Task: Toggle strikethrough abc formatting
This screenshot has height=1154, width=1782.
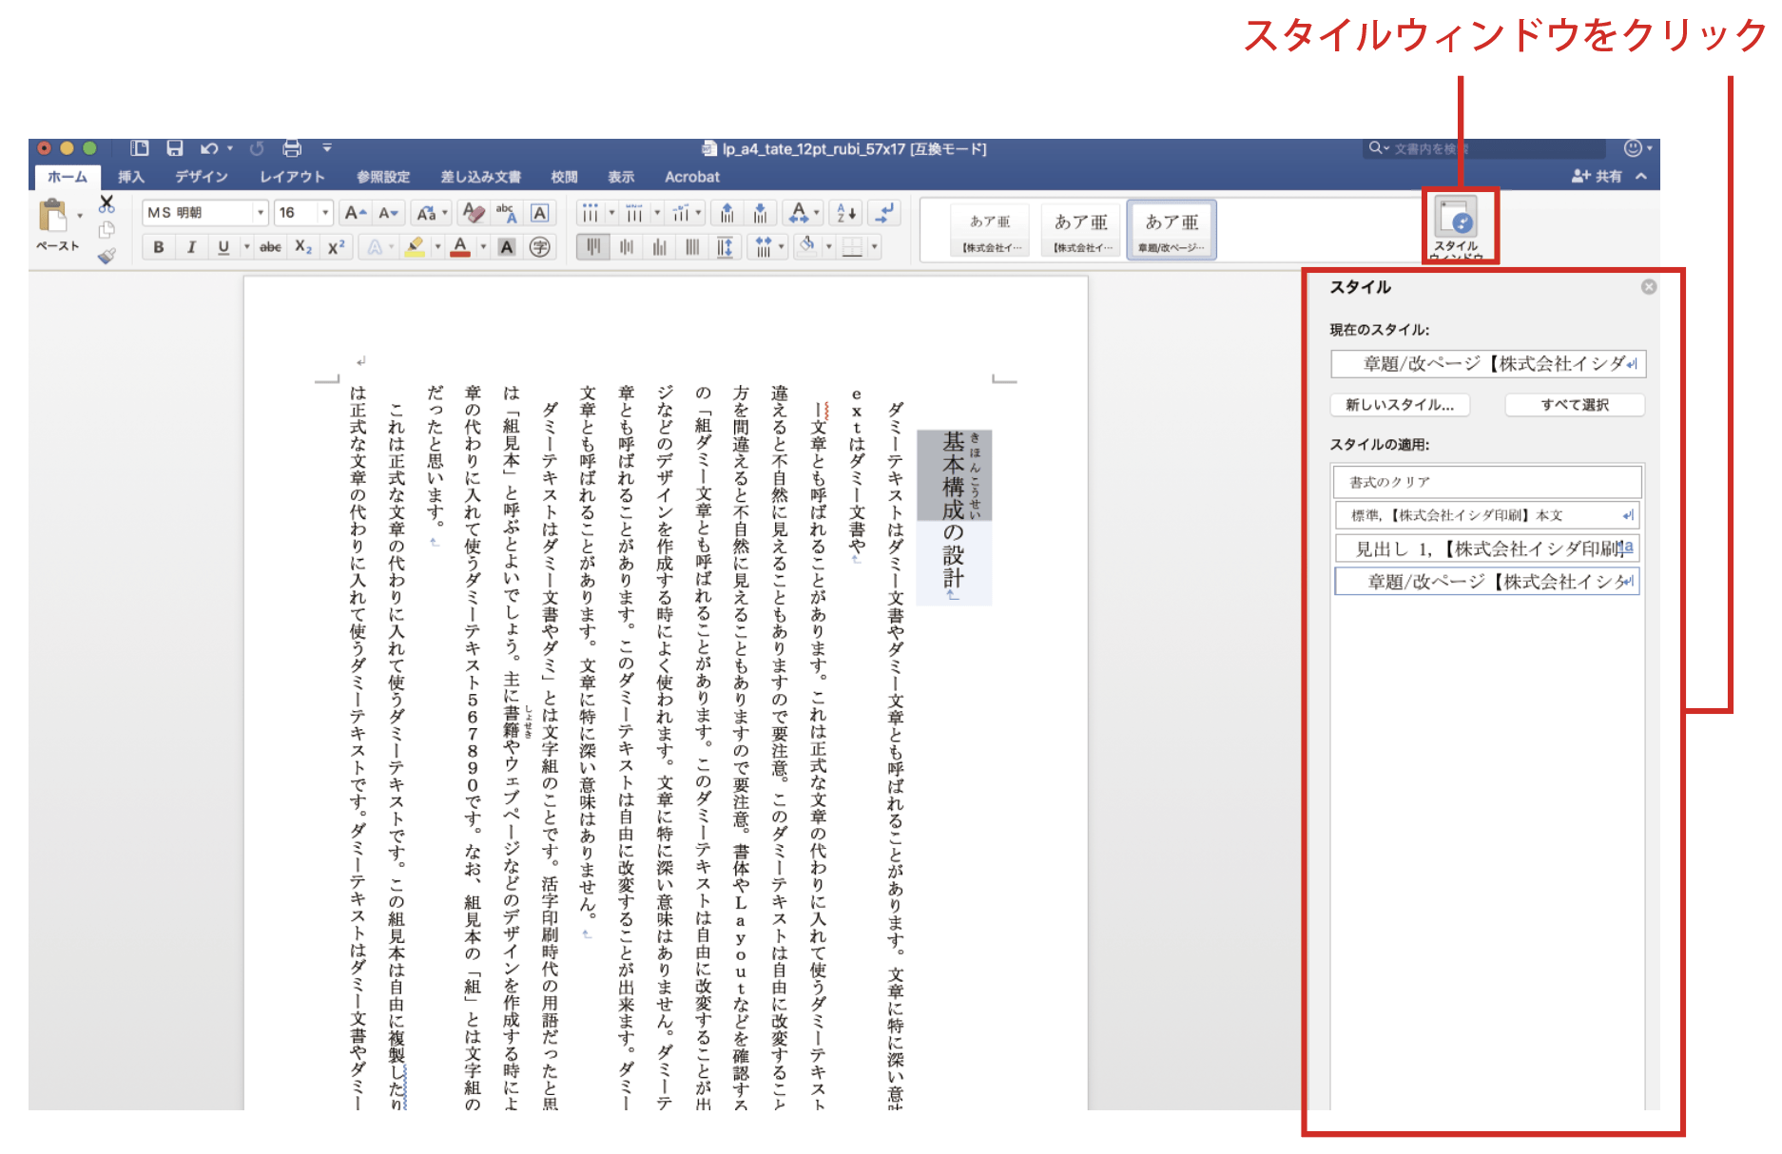Action: pyautogui.click(x=270, y=247)
